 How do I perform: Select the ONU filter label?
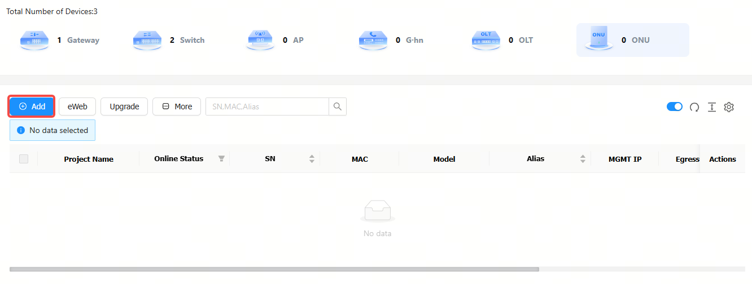(x=641, y=40)
